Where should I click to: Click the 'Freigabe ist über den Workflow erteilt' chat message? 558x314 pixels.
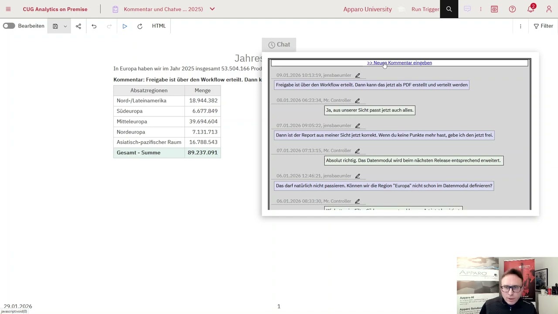pyautogui.click(x=372, y=85)
